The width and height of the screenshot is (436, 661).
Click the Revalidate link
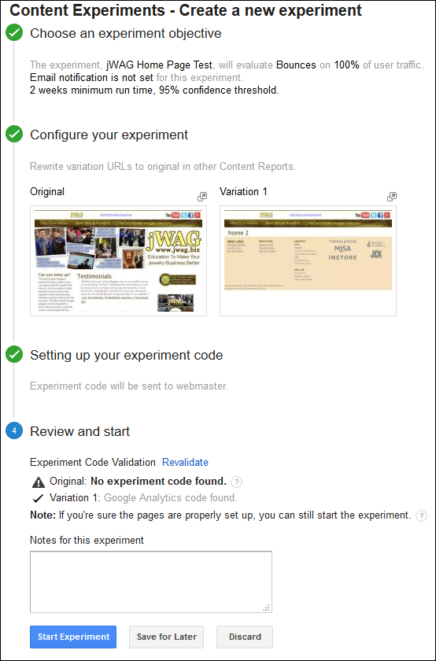click(185, 463)
